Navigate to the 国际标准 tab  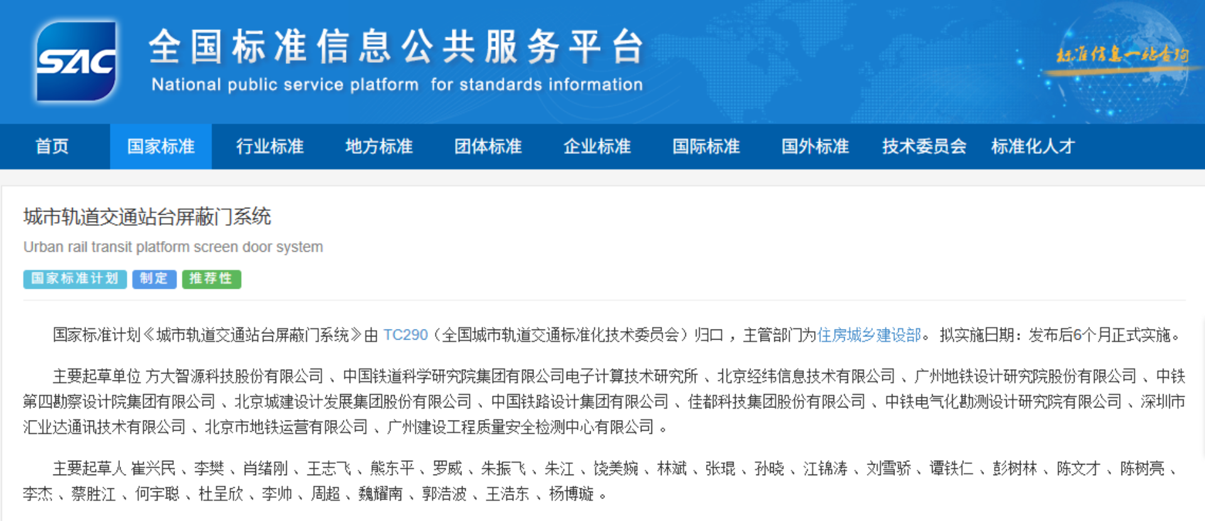click(x=706, y=146)
